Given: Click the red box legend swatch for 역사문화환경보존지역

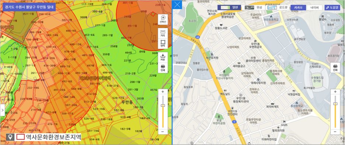Looking at the screenshot, I should [20, 137].
